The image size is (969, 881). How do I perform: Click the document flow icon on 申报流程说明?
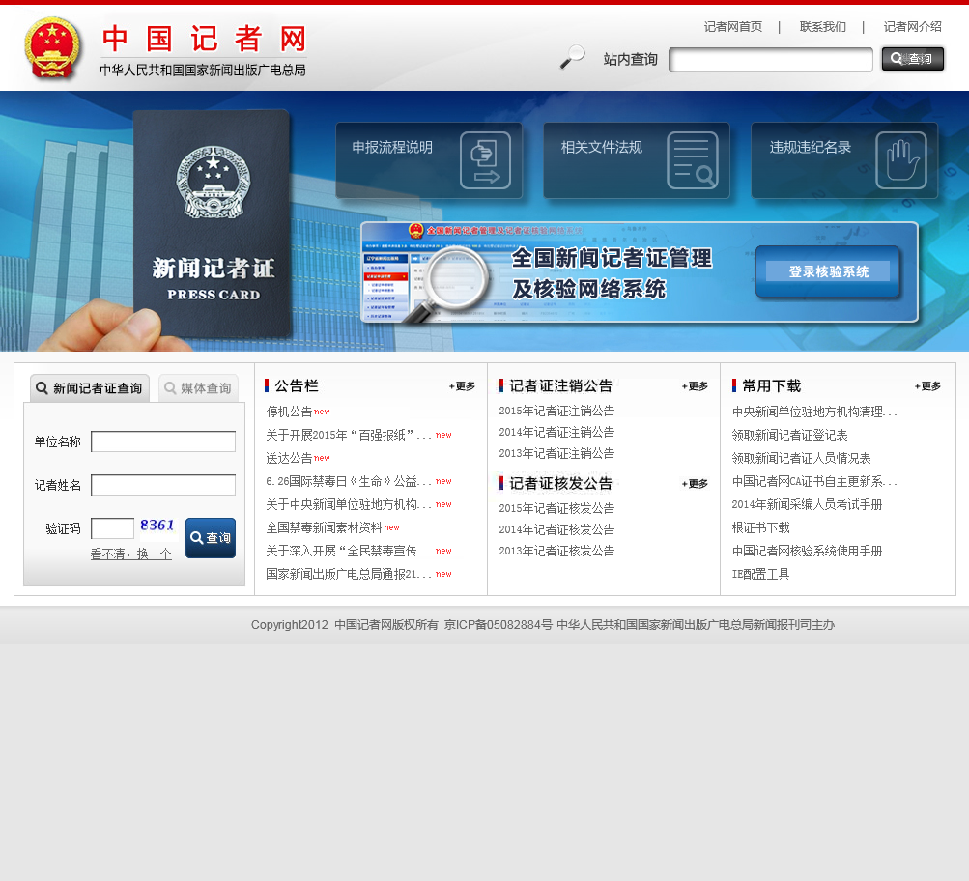[485, 160]
